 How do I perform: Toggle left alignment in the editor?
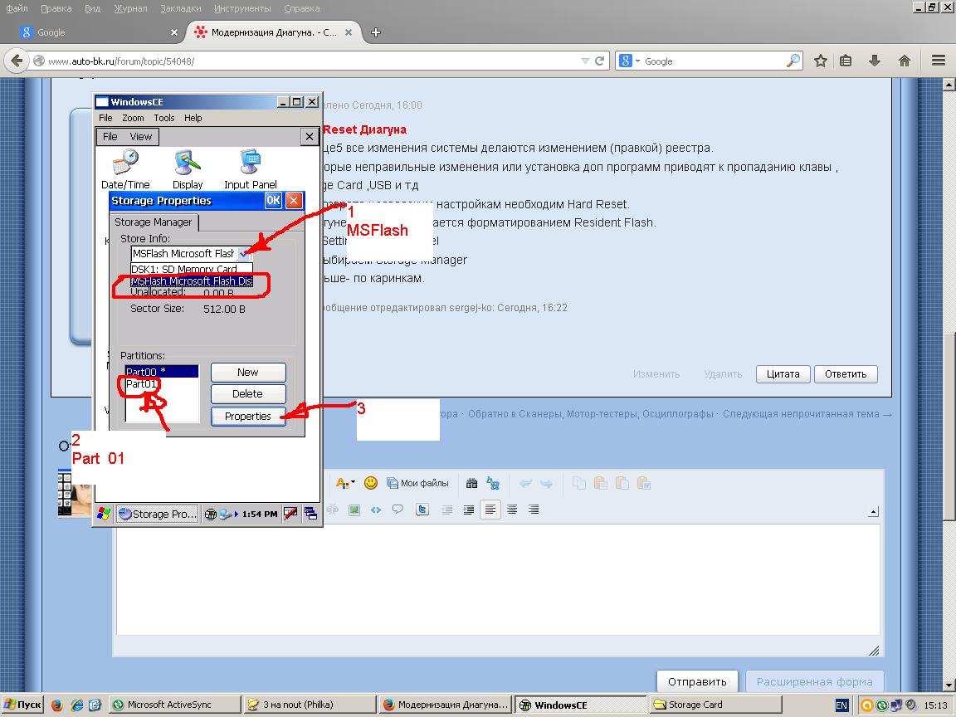point(490,510)
